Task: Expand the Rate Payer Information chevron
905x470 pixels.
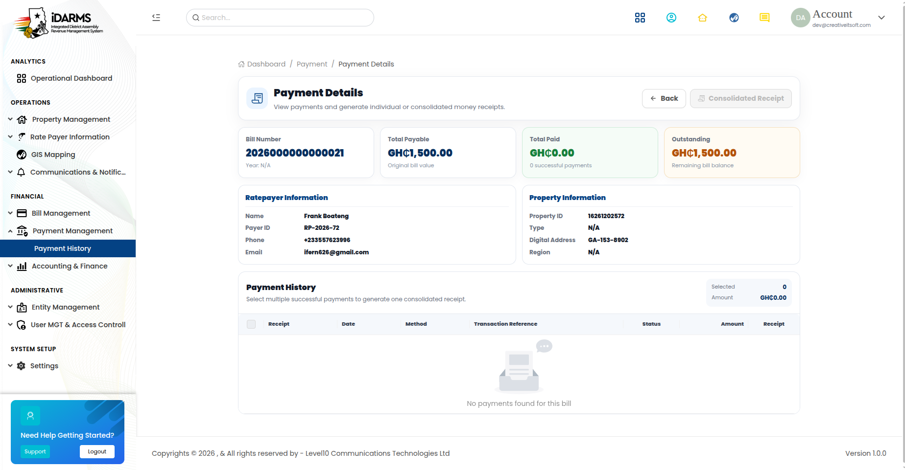Action: tap(10, 136)
